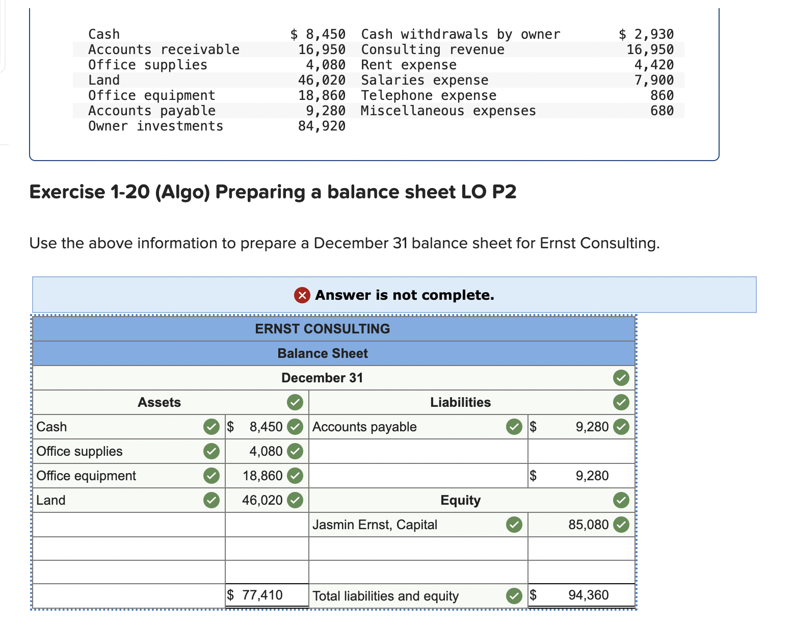Click the checkmark beside Jasmin Ernst, Capital
Image resolution: width=793 pixels, height=624 pixels.
pyautogui.click(x=514, y=525)
